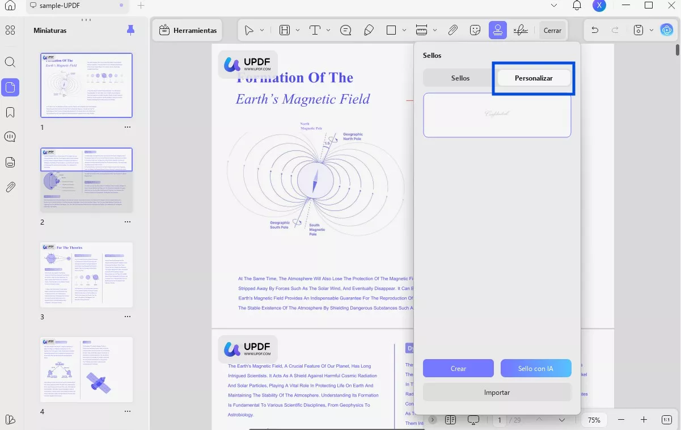
Task: Toggle the pin on Miniaturas panel
Action: 131,30
